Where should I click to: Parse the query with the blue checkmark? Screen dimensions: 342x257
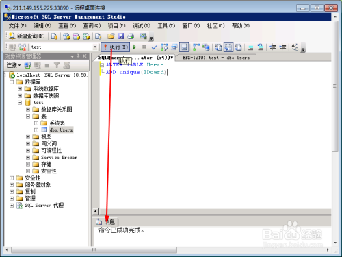pyautogui.click(x=155, y=47)
